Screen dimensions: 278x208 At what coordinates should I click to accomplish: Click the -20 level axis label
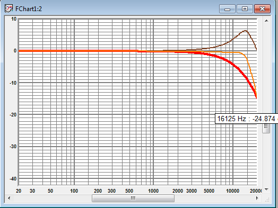[13, 115]
